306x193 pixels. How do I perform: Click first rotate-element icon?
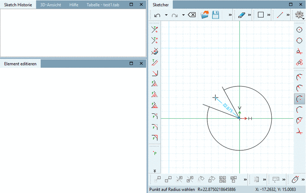[x=201, y=180]
